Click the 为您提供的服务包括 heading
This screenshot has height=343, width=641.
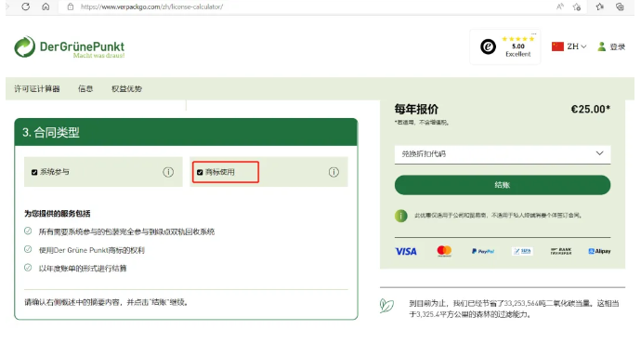(x=58, y=214)
